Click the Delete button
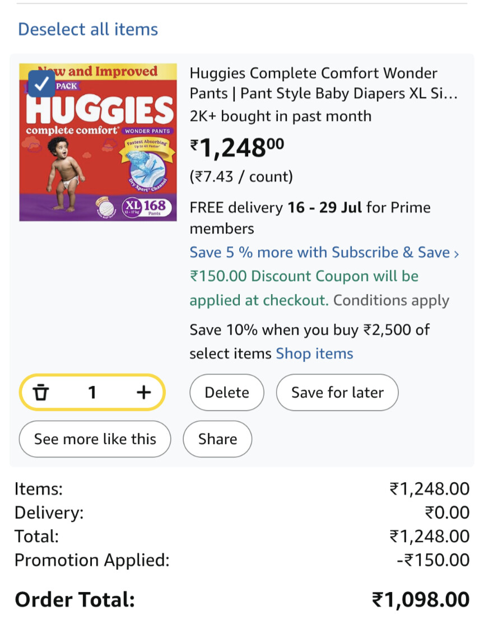 click(227, 392)
